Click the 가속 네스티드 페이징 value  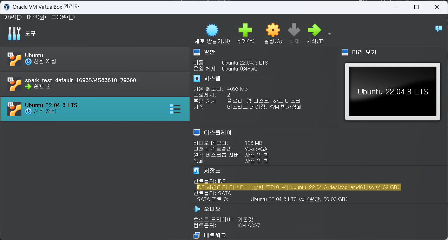(264, 107)
